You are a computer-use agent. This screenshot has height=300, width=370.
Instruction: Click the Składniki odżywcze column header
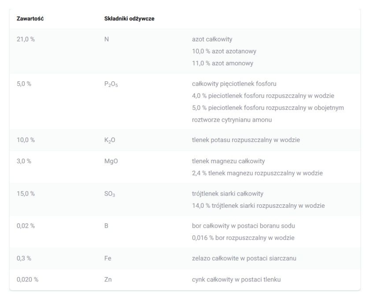coord(129,19)
